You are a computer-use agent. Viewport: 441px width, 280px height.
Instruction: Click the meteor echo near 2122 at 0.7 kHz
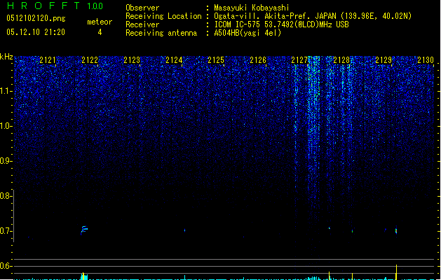84,230
